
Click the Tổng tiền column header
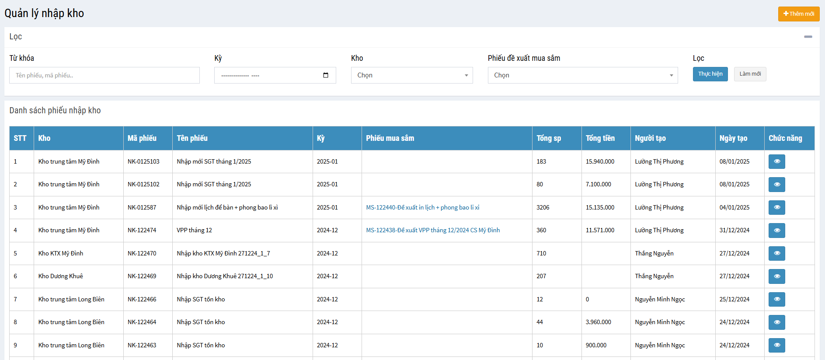(600, 138)
